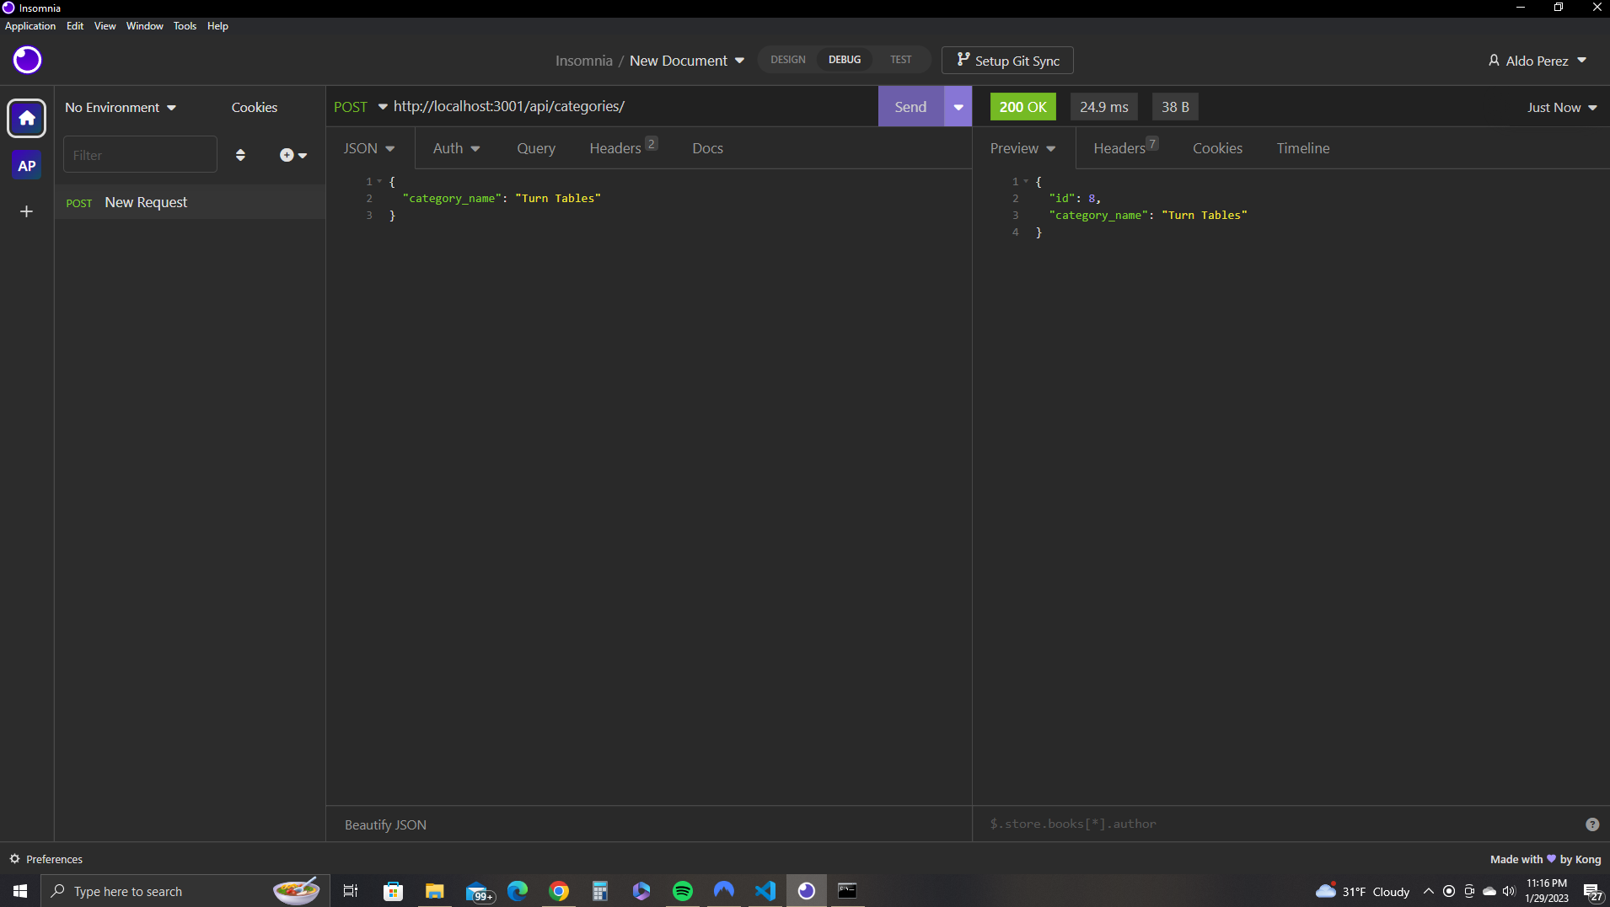
Task: Open the Tools menu
Action: pyautogui.click(x=184, y=25)
